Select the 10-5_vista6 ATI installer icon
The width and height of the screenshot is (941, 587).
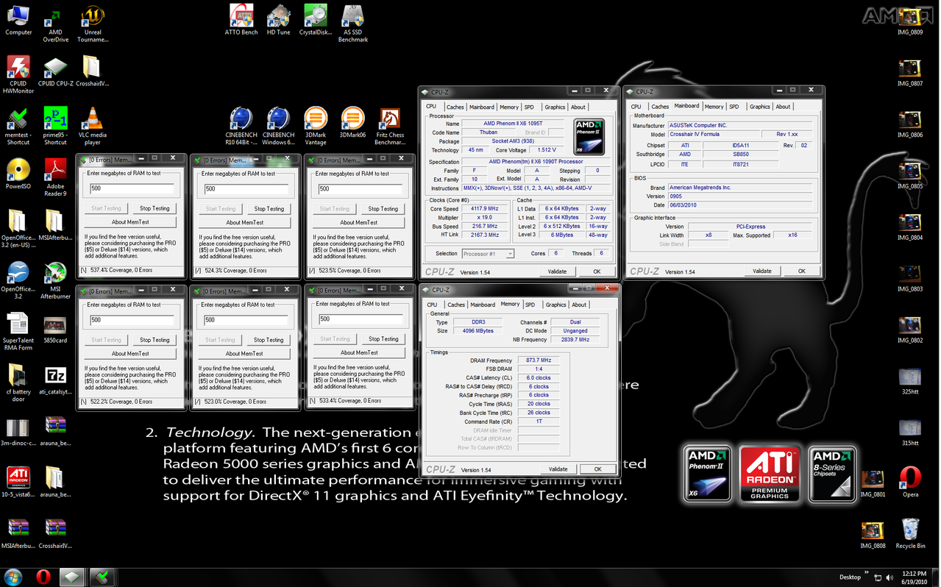(x=18, y=482)
